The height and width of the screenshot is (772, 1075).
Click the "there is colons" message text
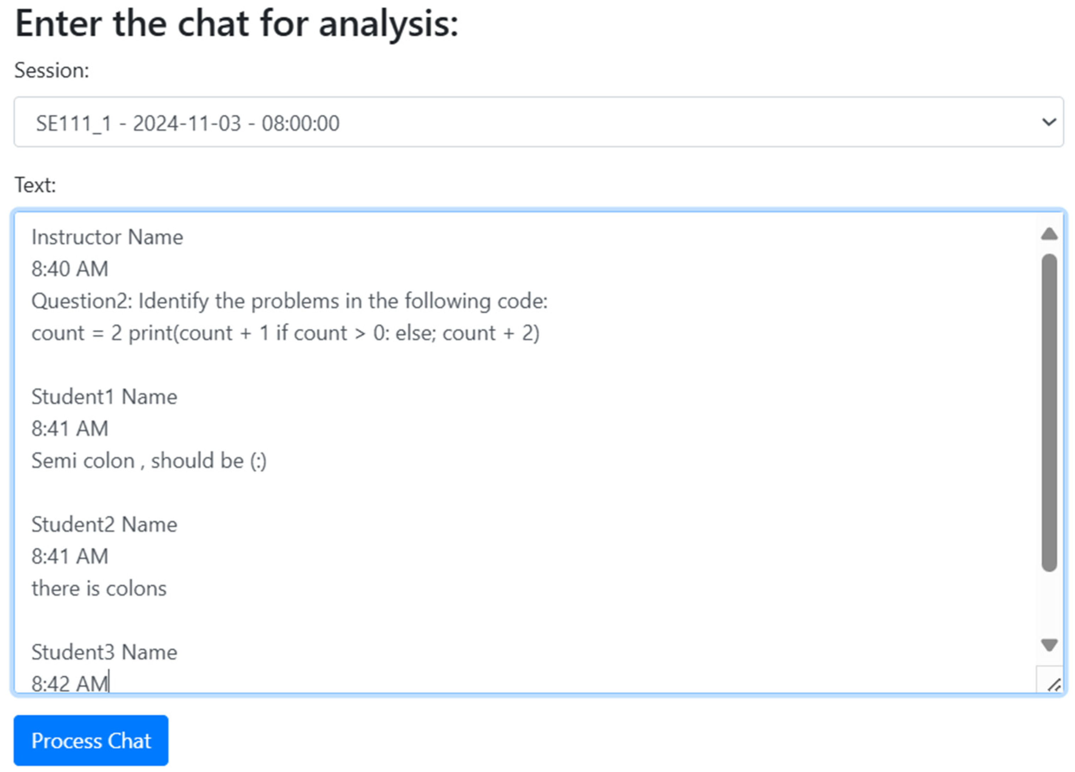click(x=99, y=589)
